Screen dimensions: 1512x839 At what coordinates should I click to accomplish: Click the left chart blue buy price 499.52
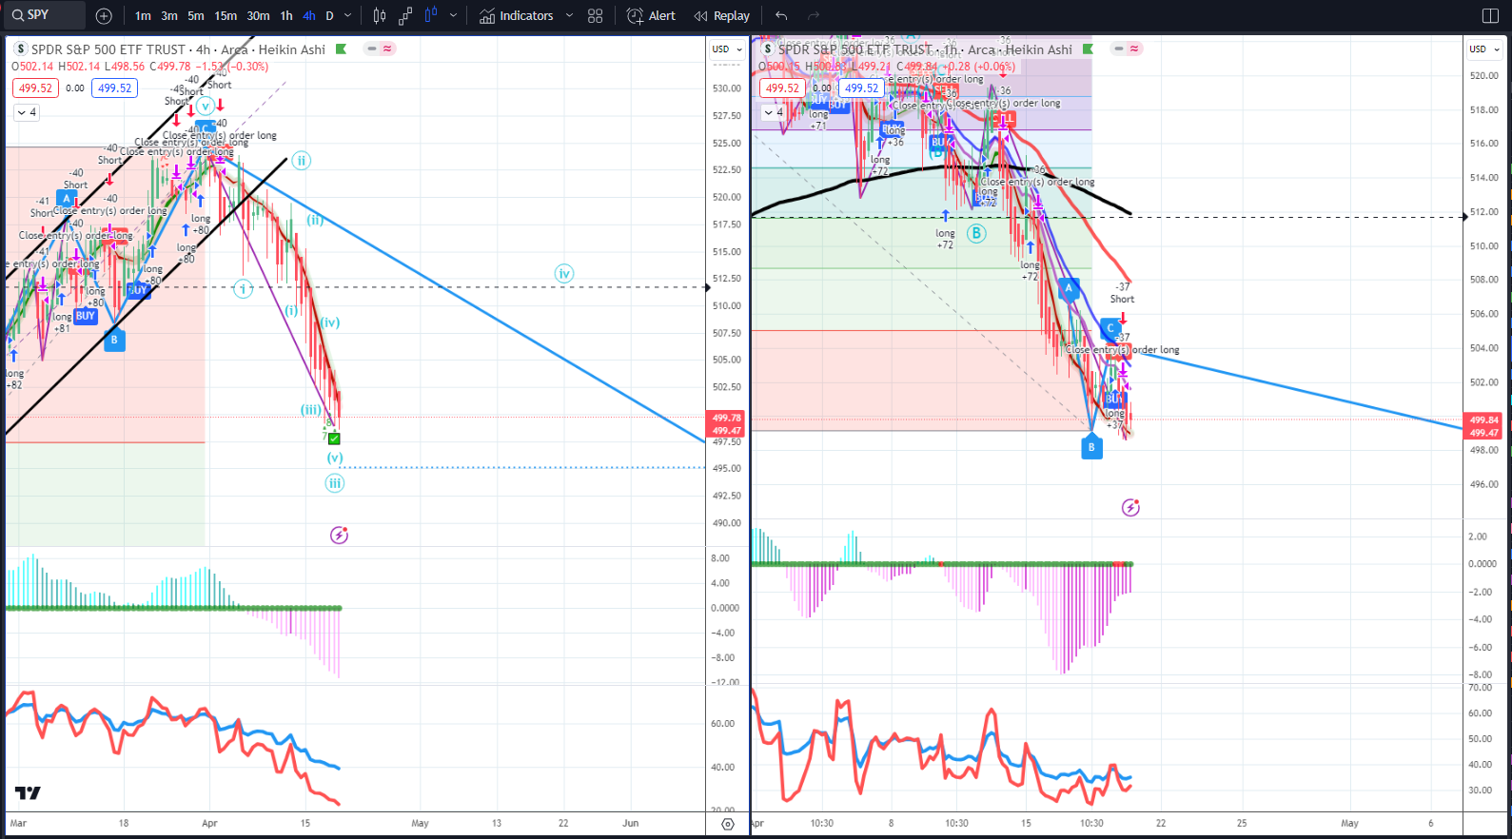114,88
